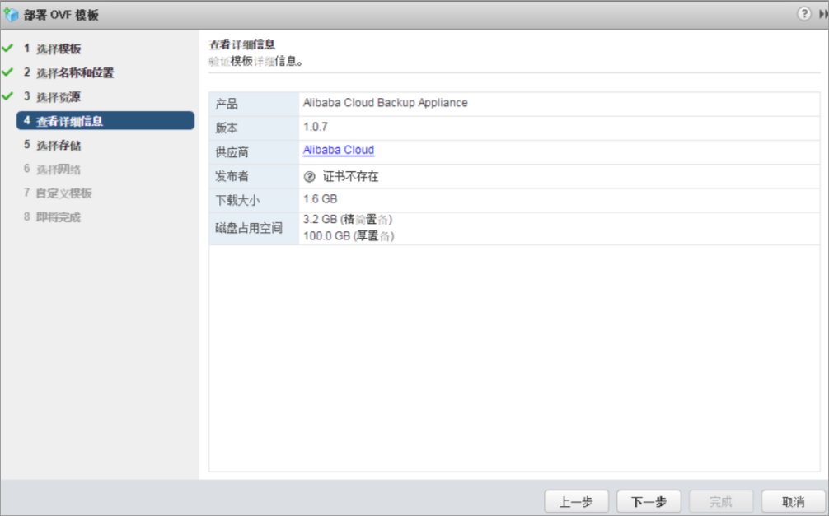Screen dimensions: 829x516
Task: Click the product value Alibaba Cloud Backup Appliance
Action: [x=386, y=103]
